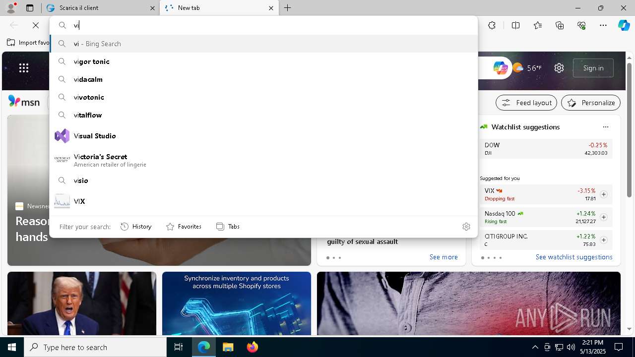Open the tab actions menu icon
635x357 pixels.
(30, 8)
